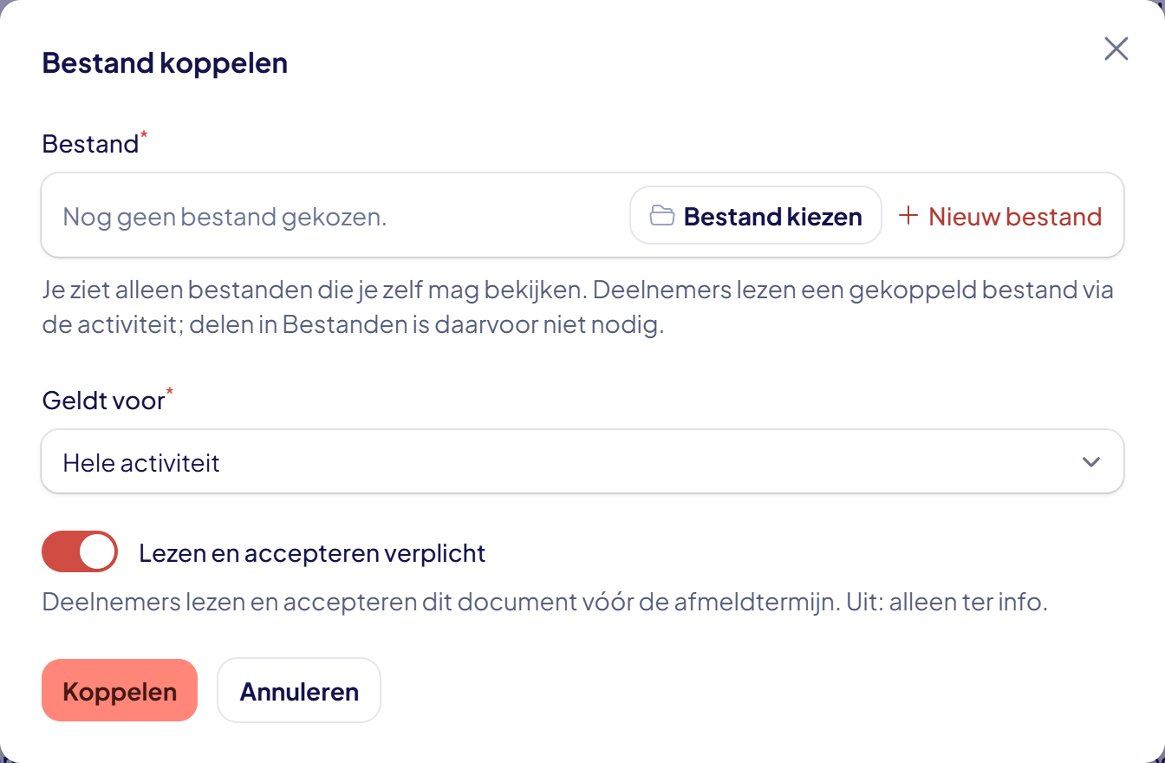
Task: Click the 'Bestand koppelen' dialog title
Action: coord(165,63)
